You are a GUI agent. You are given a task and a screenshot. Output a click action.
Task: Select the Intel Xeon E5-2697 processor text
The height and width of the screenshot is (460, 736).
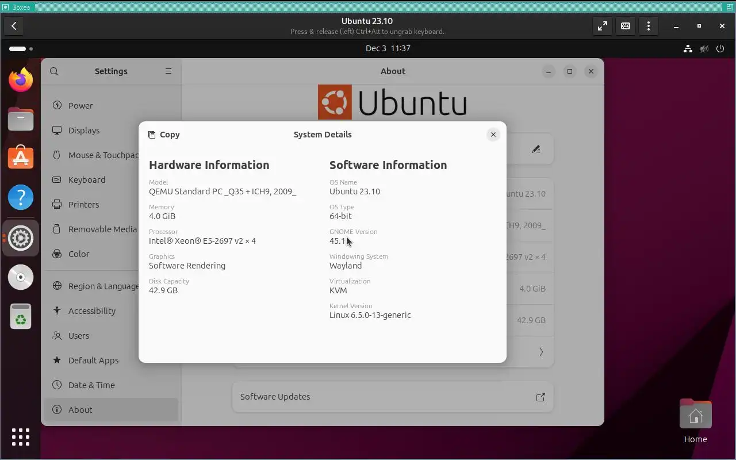[202, 241]
